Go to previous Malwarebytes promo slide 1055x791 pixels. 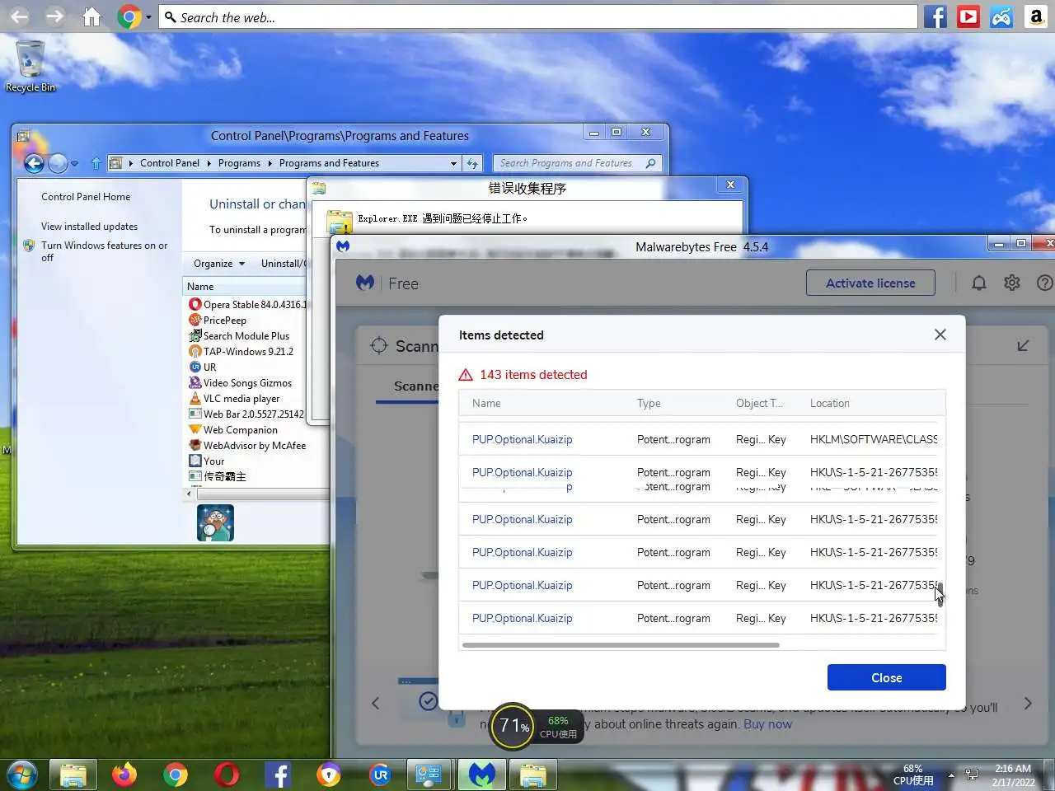coord(376,703)
